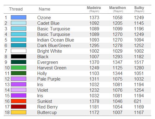155x119 pixels.
Task: Pick the Sunkist orange swatch
Action: (19, 101)
